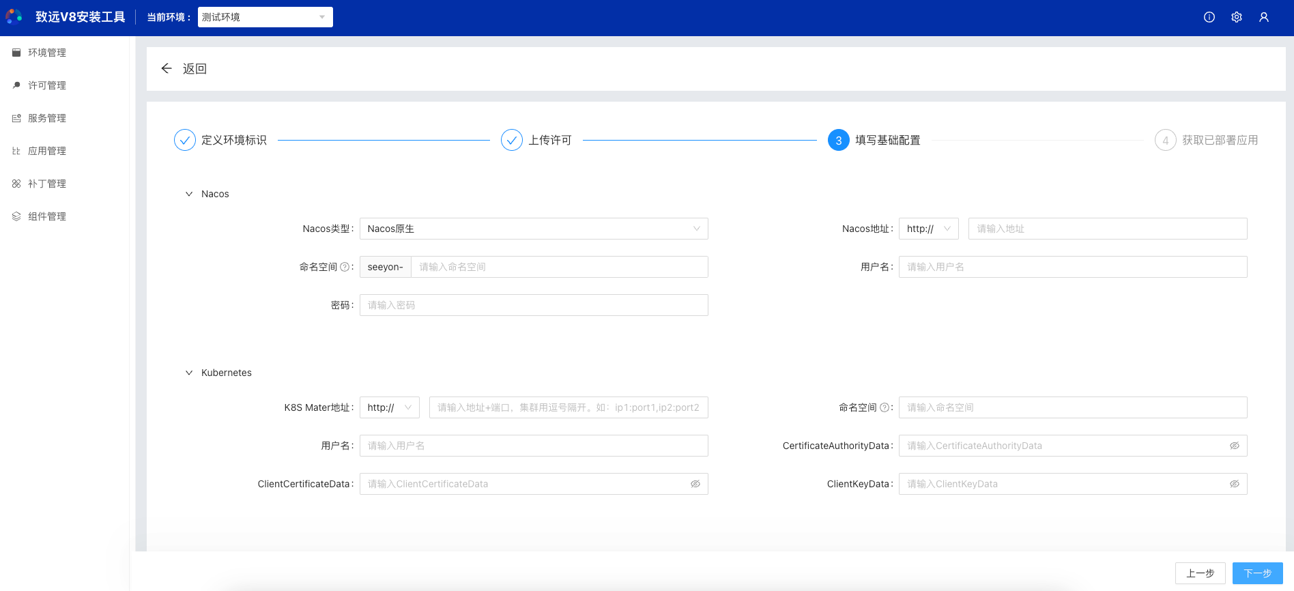Click the 上一步 button
The image size is (1294, 591).
1200,573
